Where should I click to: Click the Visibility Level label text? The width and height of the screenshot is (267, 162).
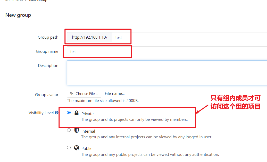[x=41, y=113]
